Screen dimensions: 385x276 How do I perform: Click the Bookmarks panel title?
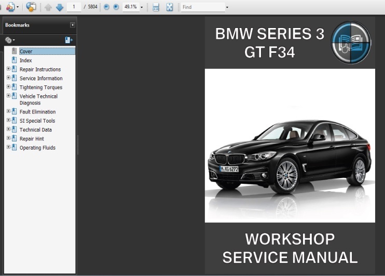coord(17,25)
